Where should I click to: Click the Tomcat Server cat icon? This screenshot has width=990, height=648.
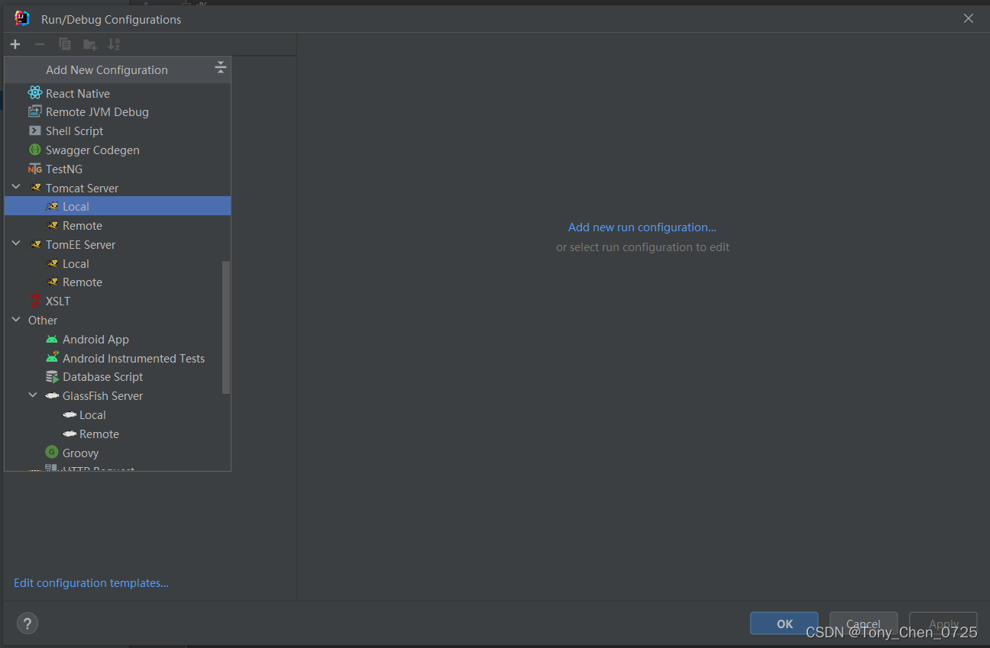tap(35, 188)
